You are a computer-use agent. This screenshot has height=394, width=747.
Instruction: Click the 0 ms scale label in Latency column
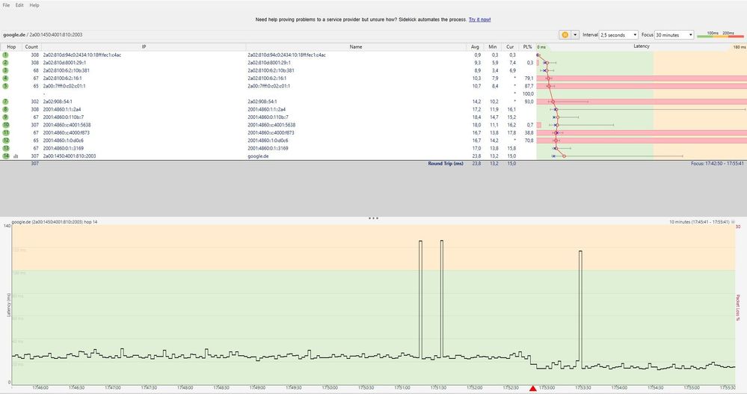541,47
